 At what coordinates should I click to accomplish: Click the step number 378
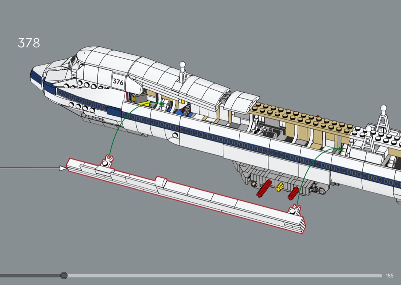(x=29, y=43)
